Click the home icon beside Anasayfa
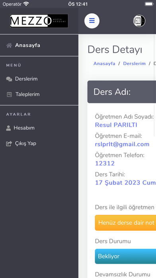 (x=9, y=46)
